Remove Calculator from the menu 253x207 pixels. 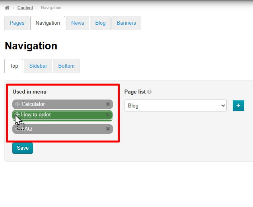click(x=108, y=104)
